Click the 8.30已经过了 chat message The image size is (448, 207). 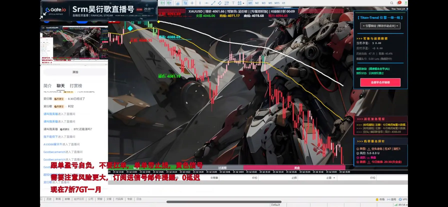pyautogui.click(x=76, y=99)
